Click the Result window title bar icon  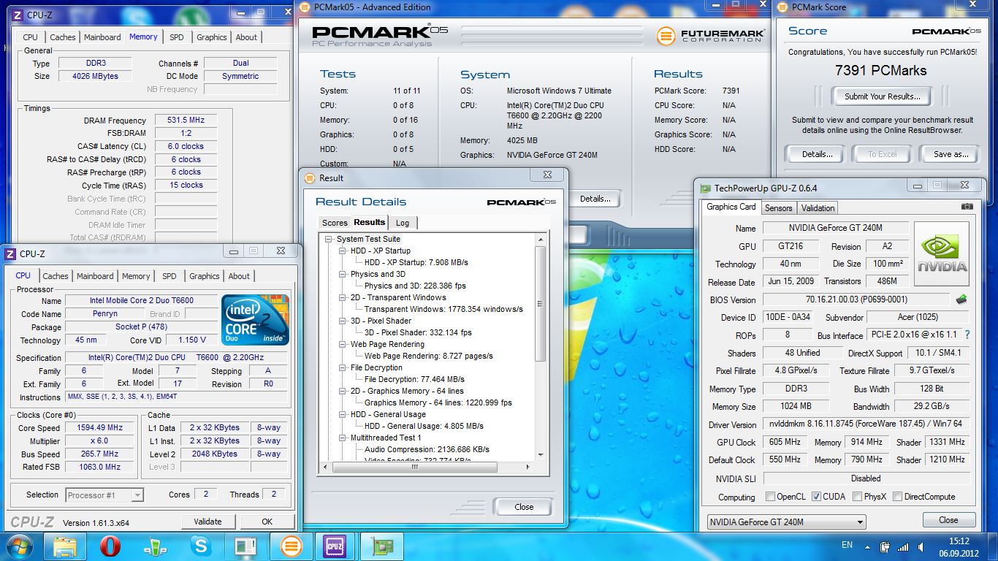click(x=310, y=178)
